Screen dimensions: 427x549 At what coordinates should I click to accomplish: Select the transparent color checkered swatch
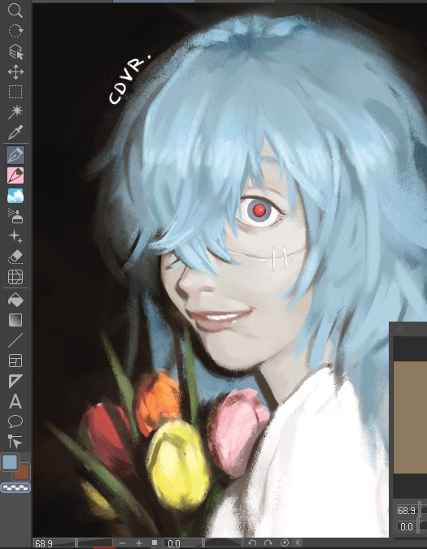[x=15, y=487]
